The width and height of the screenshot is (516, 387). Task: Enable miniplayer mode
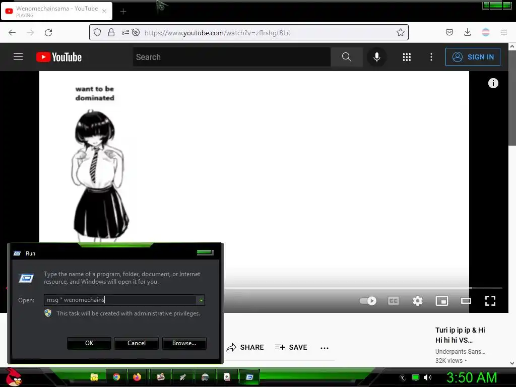pyautogui.click(x=442, y=301)
